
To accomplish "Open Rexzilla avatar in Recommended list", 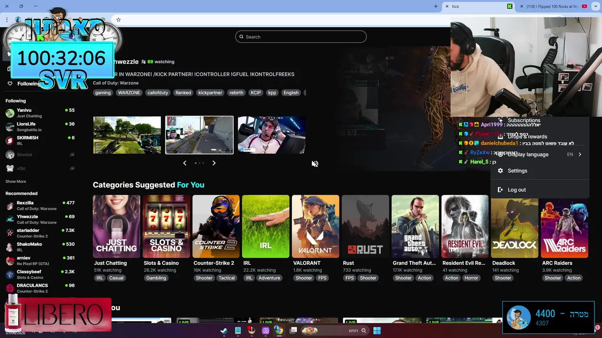I will coord(10,206).
